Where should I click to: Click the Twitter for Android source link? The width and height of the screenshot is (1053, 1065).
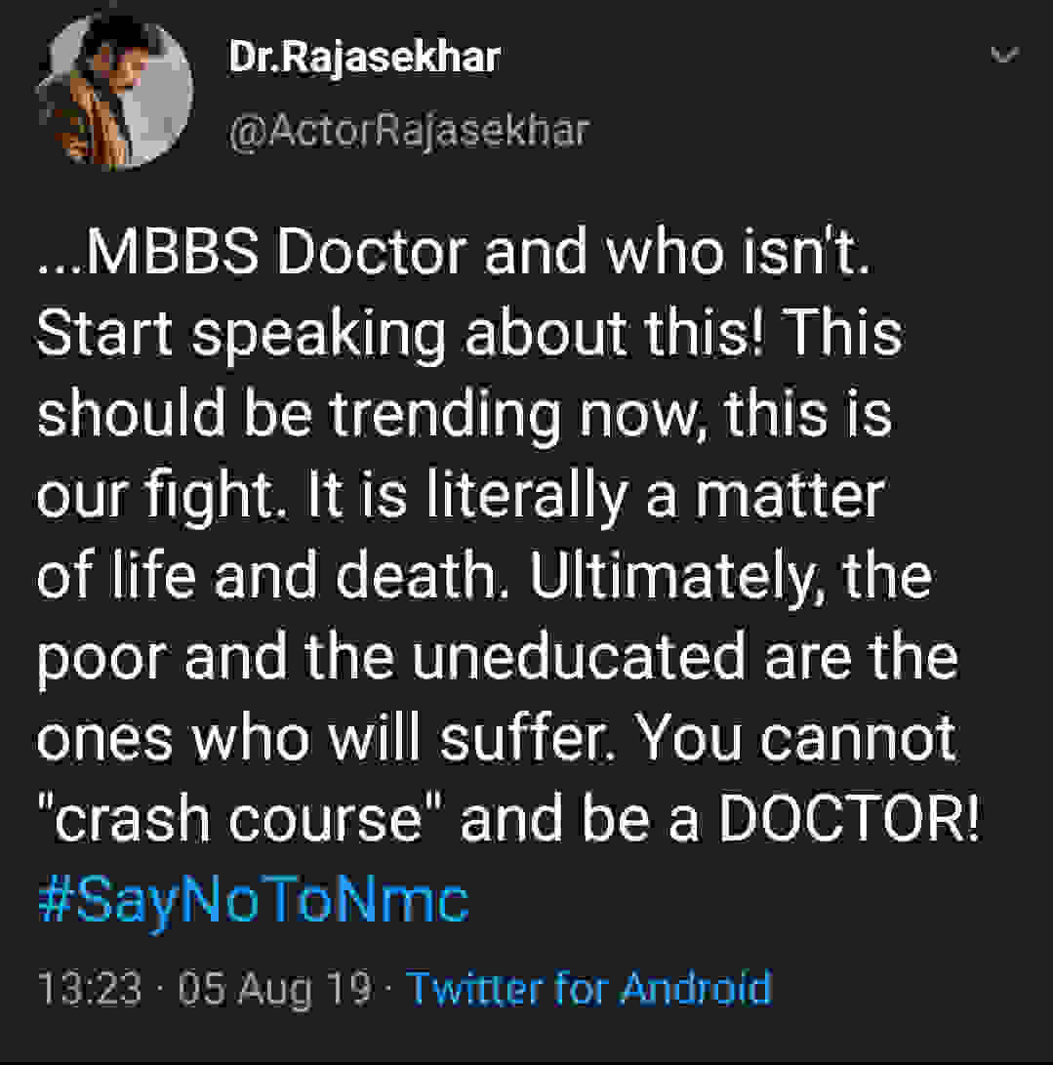pyautogui.click(x=590, y=989)
